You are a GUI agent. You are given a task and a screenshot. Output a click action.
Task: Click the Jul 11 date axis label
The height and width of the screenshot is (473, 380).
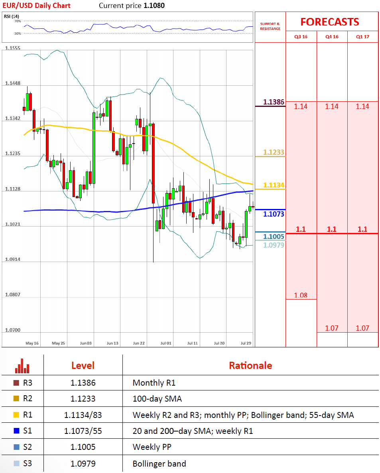tap(193, 343)
